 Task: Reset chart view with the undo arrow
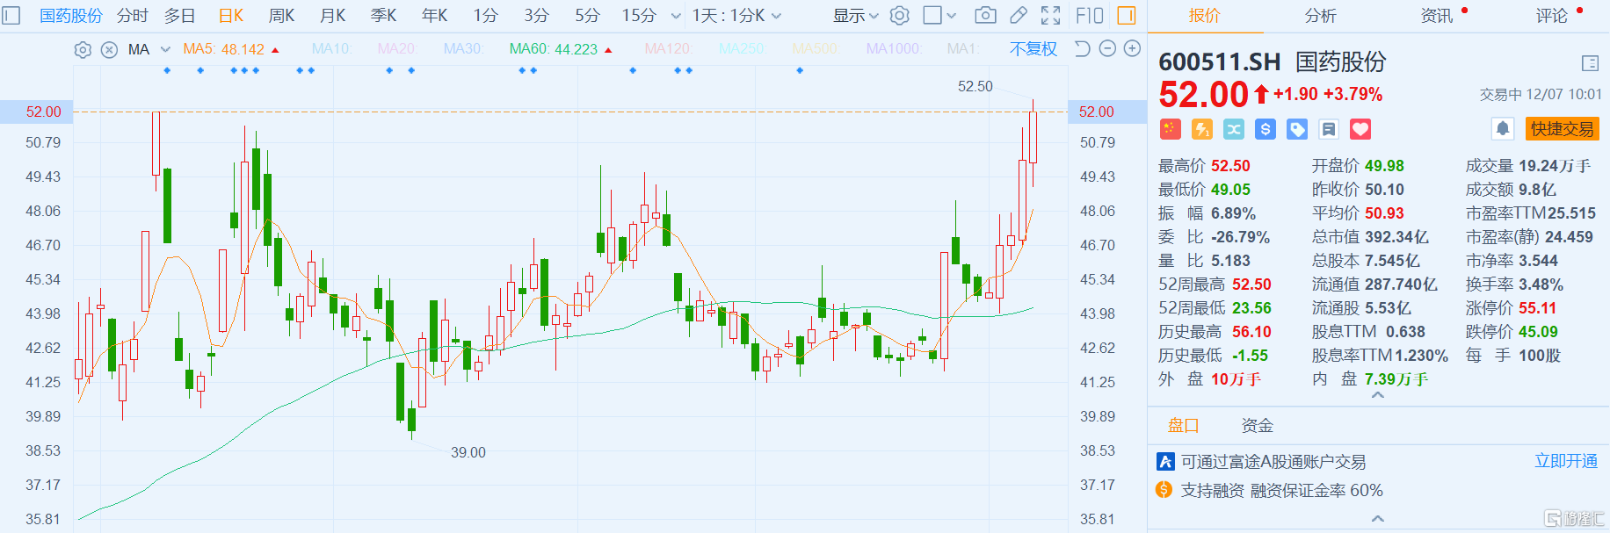[x=1082, y=49]
